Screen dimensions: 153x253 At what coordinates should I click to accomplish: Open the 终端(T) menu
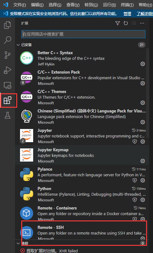[127, 5]
